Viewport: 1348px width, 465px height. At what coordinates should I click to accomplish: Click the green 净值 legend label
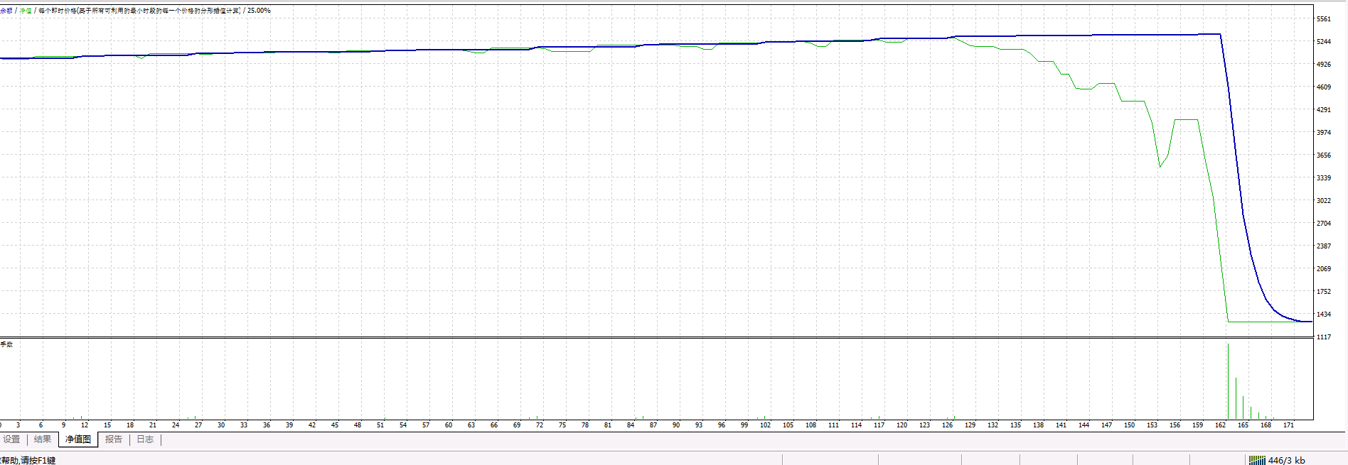(x=26, y=11)
